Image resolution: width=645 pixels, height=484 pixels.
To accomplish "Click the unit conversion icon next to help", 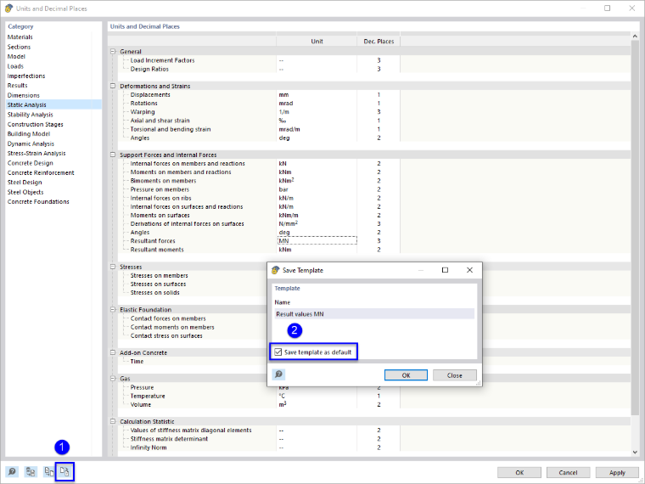I will click(31, 471).
